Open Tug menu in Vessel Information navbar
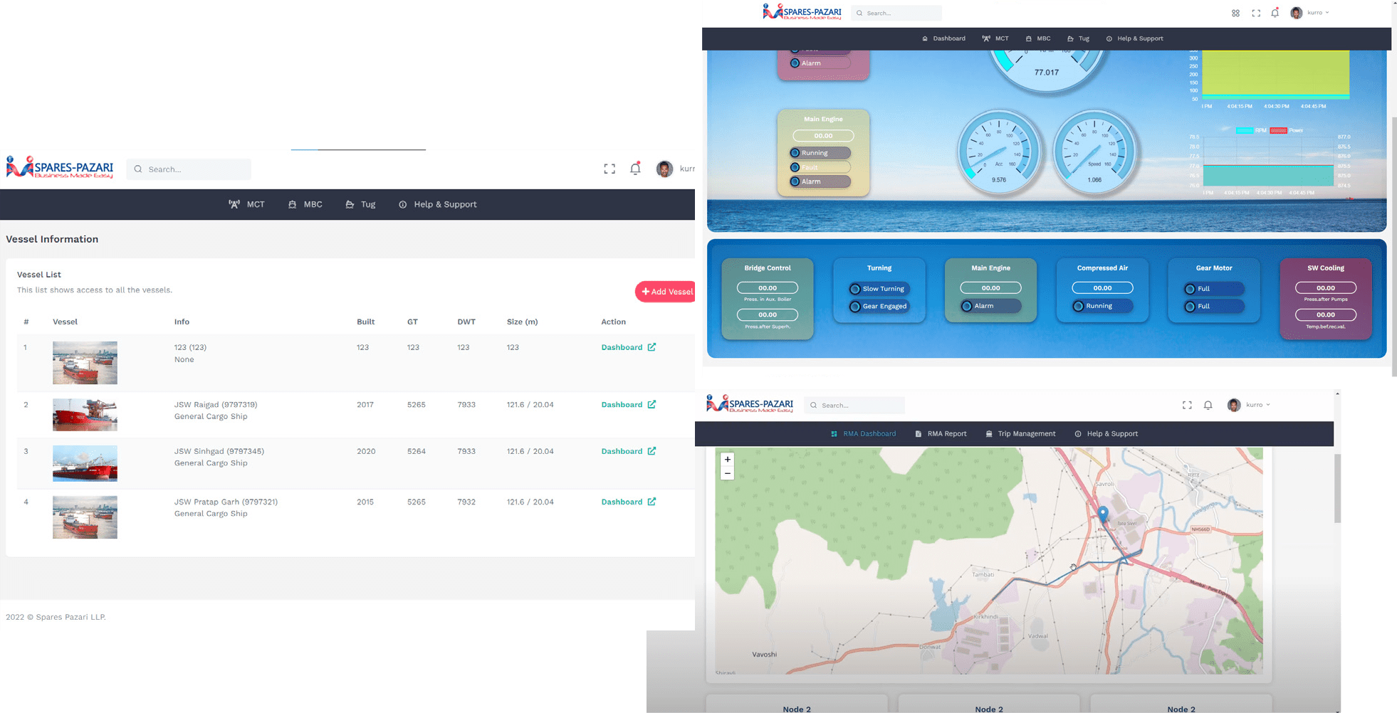This screenshot has width=1397, height=713. pyautogui.click(x=360, y=204)
